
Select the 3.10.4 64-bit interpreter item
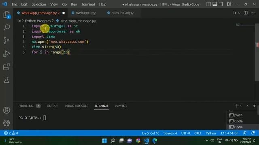coord(229,133)
